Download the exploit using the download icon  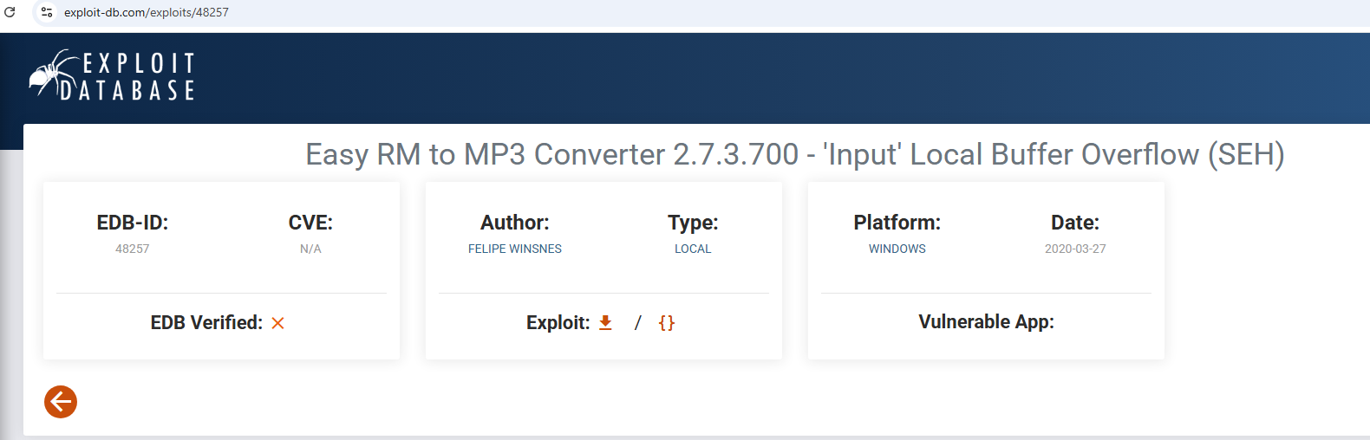pyautogui.click(x=605, y=323)
